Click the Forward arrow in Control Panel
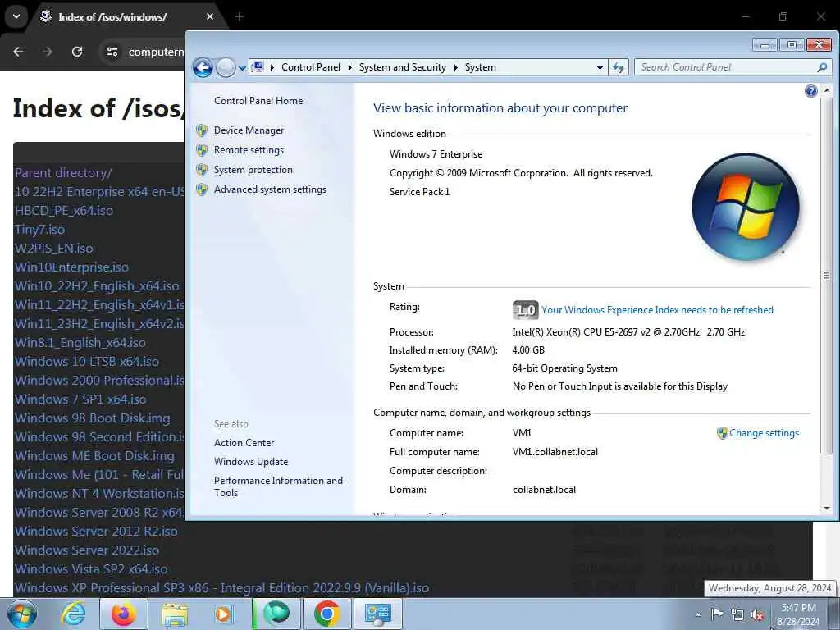This screenshot has width=840, height=630. click(x=226, y=67)
